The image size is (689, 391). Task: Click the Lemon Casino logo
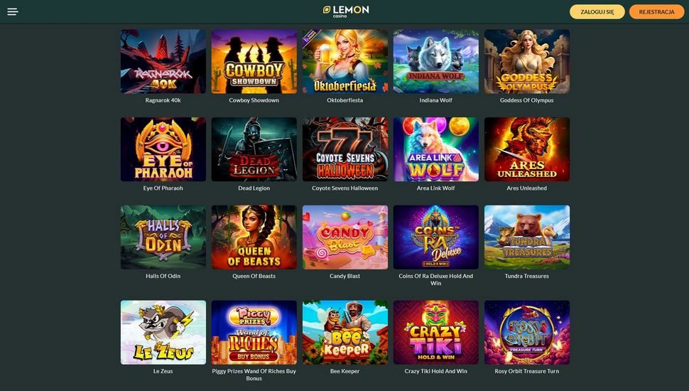(346, 11)
